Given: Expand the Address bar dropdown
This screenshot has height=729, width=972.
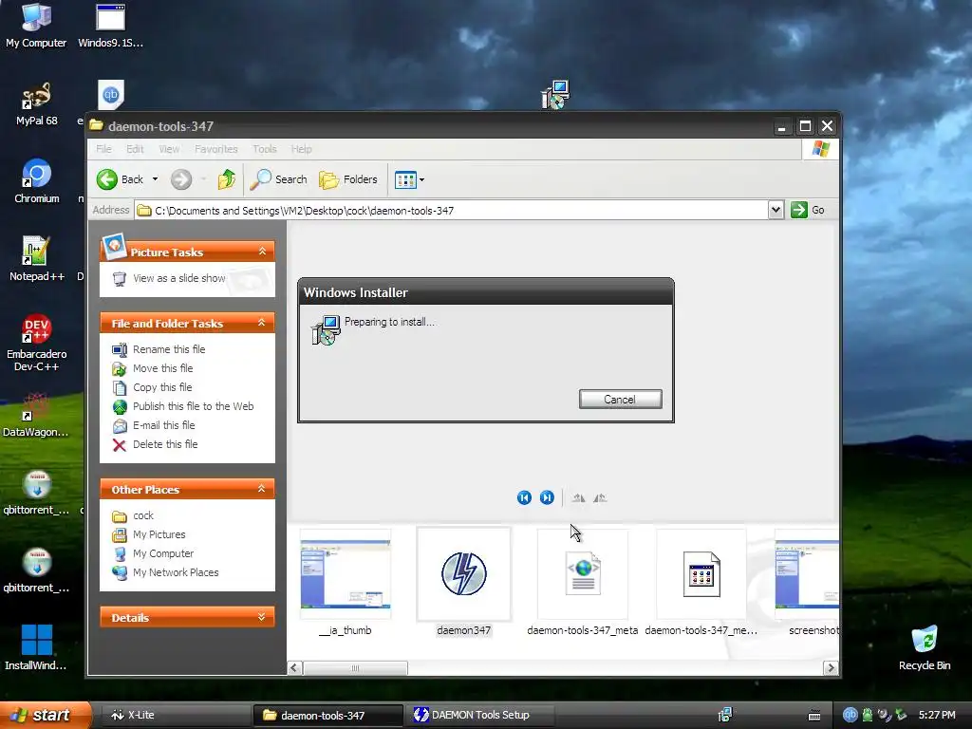Looking at the screenshot, I should pyautogui.click(x=776, y=210).
